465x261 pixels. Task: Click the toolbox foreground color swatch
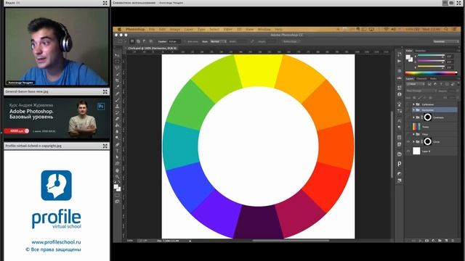pos(116,186)
